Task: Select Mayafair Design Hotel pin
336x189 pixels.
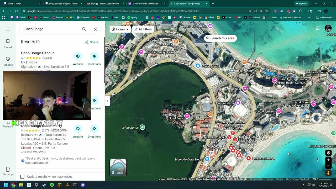Action: [x=141, y=52]
